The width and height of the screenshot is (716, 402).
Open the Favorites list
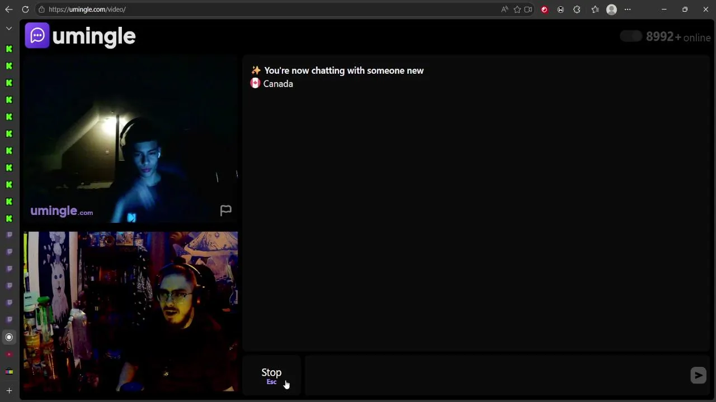coord(595,9)
